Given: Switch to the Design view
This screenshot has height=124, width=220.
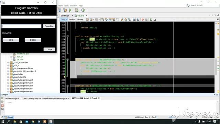Looking at the screenshot, I should 72,19.
